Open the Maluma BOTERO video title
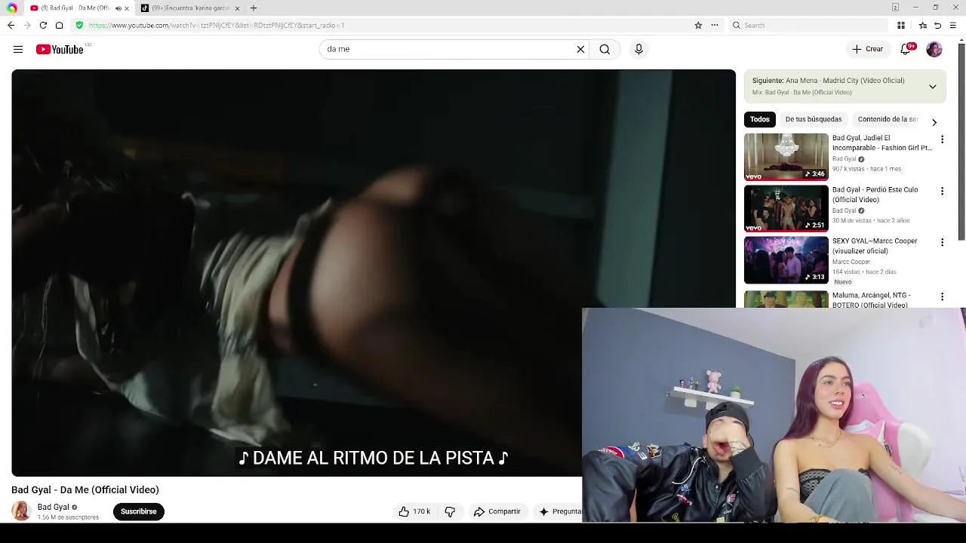 871,300
